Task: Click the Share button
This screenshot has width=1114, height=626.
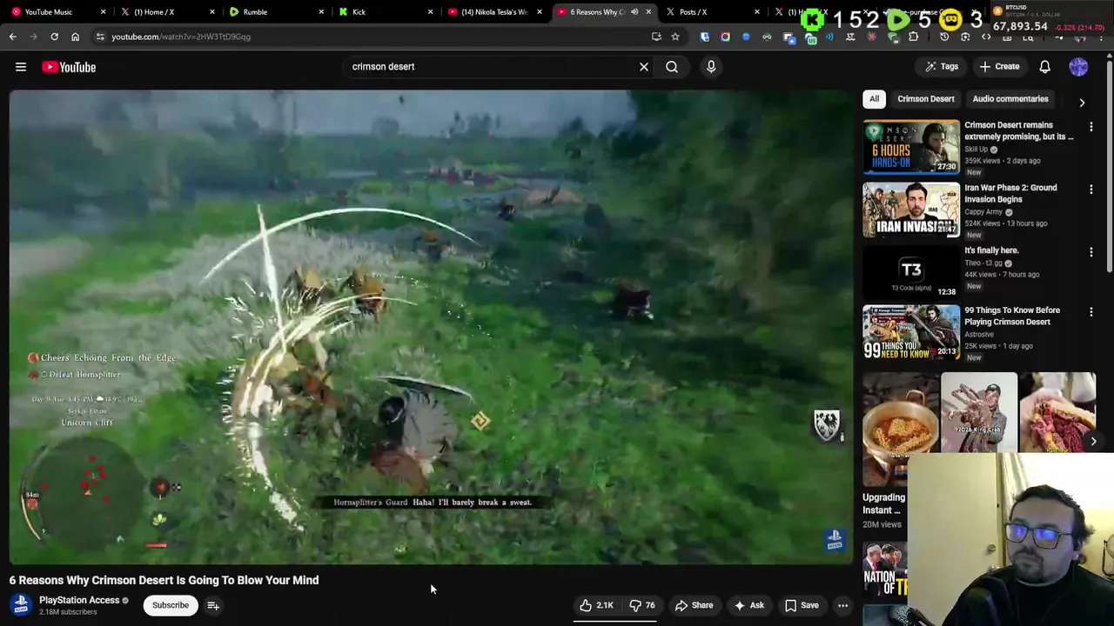Action: pos(694,605)
